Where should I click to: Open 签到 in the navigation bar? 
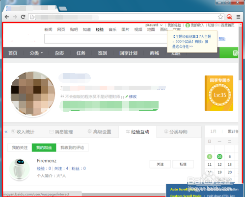[x=103, y=53]
